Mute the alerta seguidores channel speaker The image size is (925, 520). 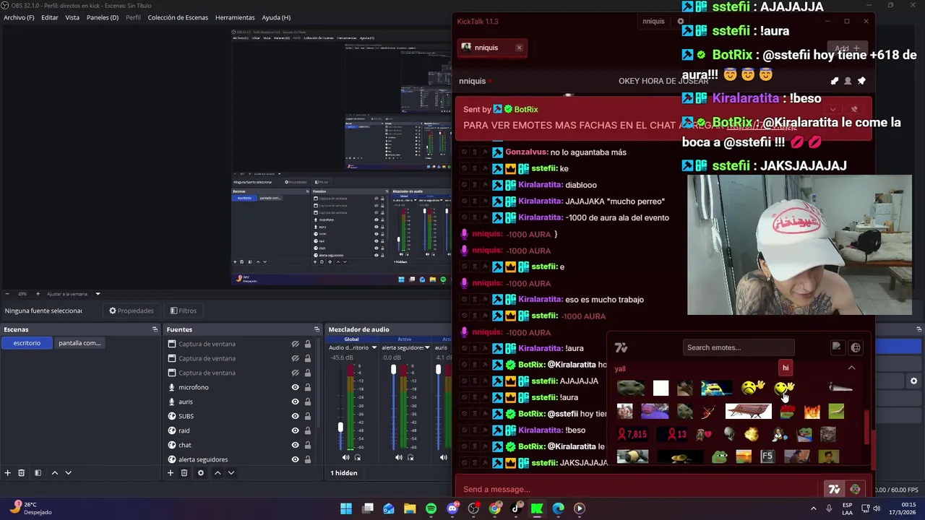(x=399, y=457)
